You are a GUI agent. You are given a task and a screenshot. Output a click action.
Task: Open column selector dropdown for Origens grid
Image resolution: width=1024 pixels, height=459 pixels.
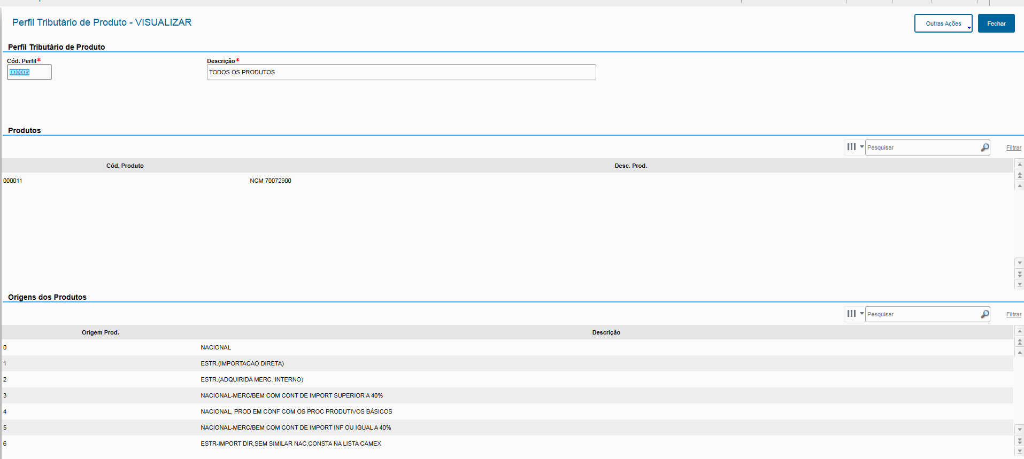(854, 314)
